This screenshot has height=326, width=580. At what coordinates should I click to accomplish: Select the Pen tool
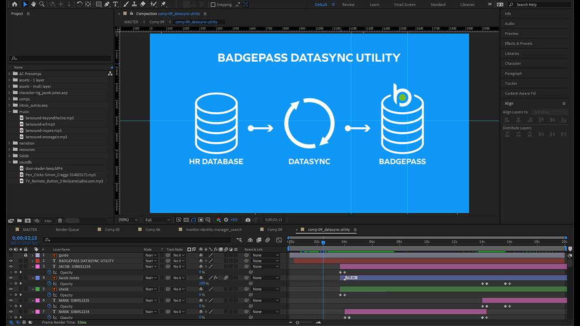107,4
